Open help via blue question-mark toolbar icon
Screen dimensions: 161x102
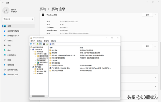51,44
